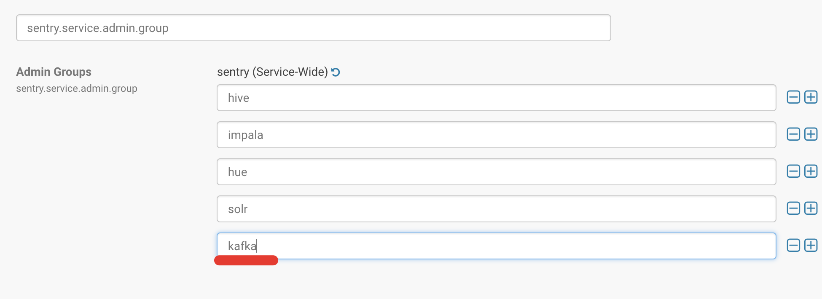Click into the hue text field
Screen dimensions: 822x299
point(496,172)
